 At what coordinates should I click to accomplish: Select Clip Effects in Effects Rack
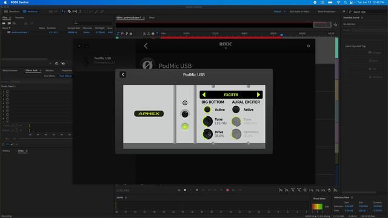(50, 76)
